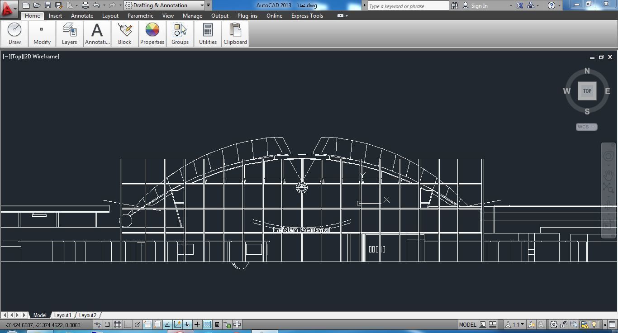Expand the Layers panel
Screen dimensions: 618x333
[x=69, y=33]
